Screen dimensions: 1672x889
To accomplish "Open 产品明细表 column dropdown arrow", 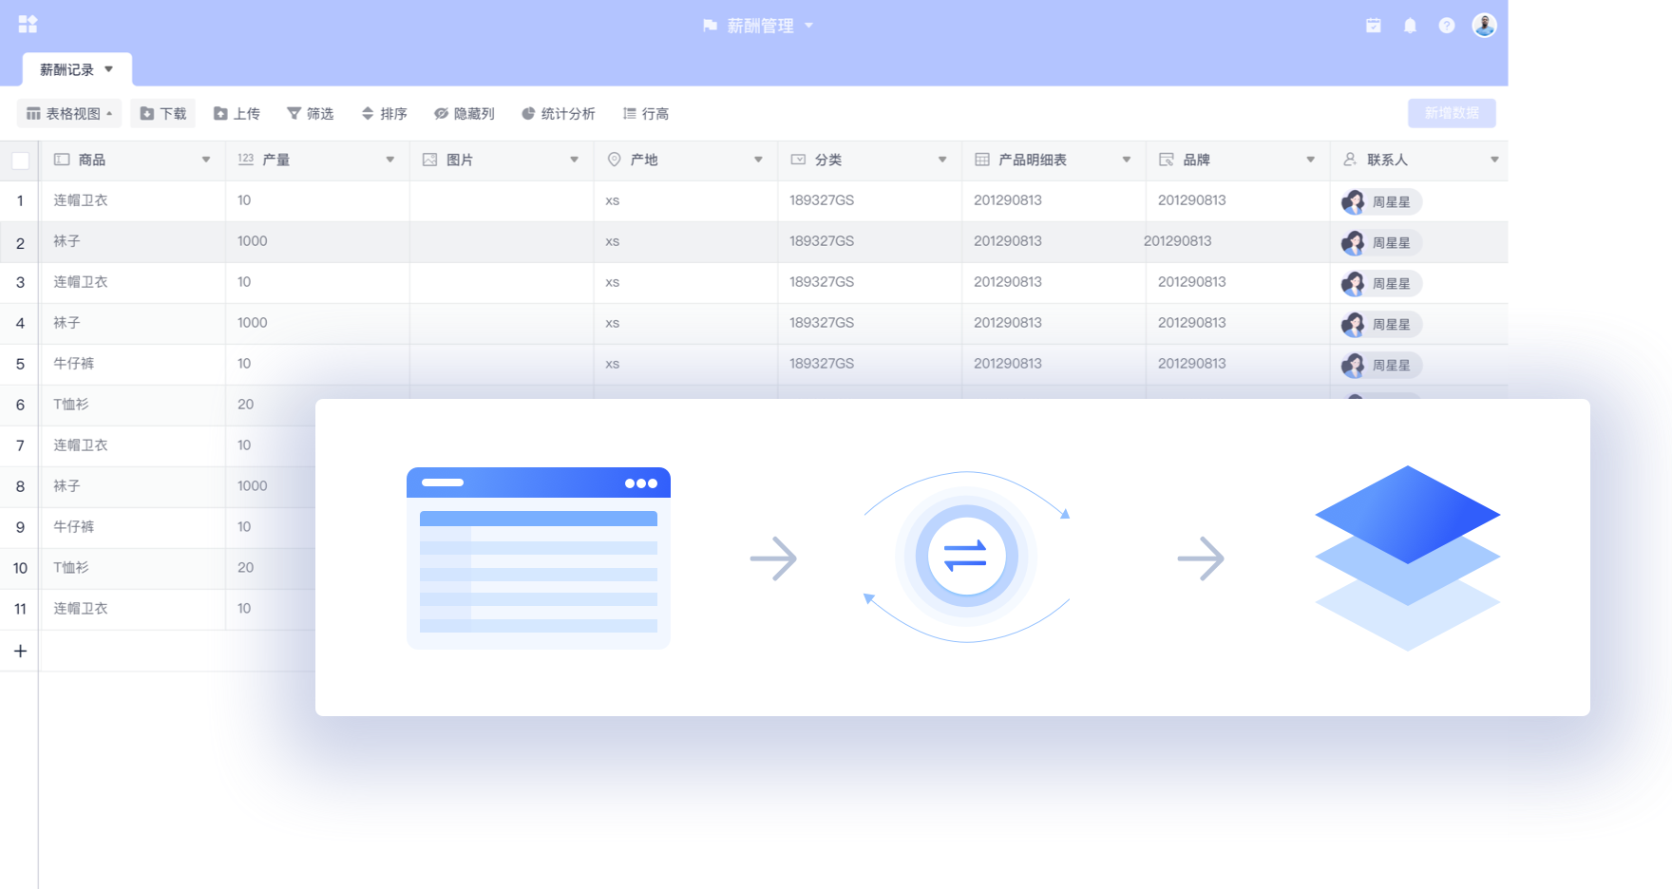I will tap(1127, 160).
